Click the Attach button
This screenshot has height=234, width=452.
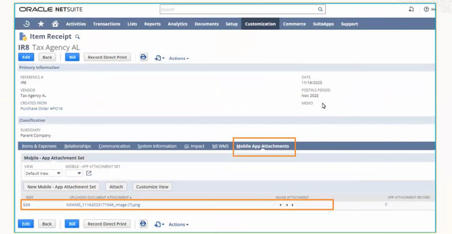(x=116, y=187)
